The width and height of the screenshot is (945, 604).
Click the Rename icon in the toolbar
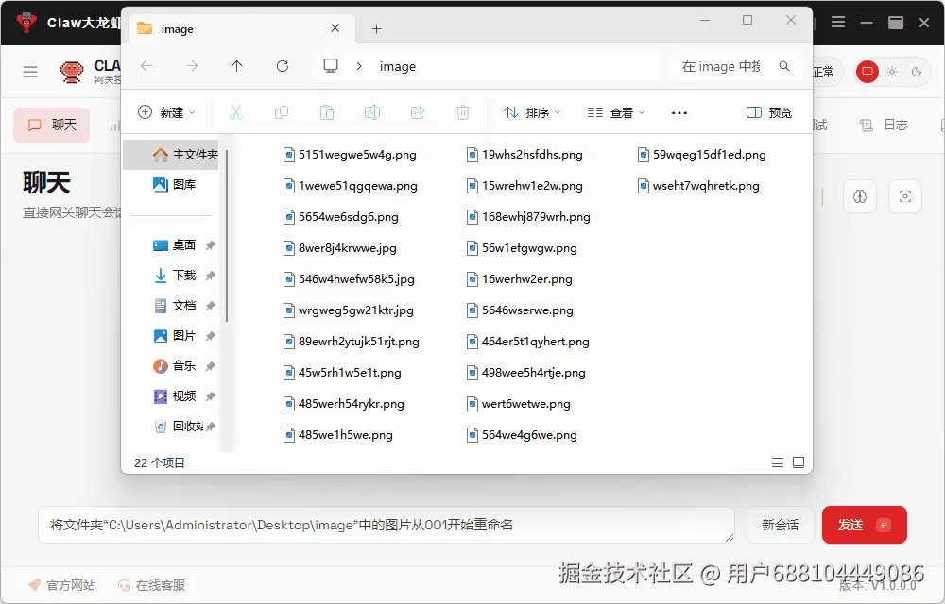click(372, 112)
